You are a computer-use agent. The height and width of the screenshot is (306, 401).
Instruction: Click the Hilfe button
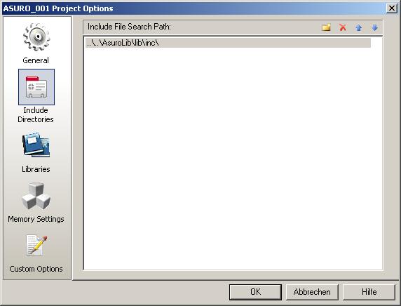coord(369,292)
